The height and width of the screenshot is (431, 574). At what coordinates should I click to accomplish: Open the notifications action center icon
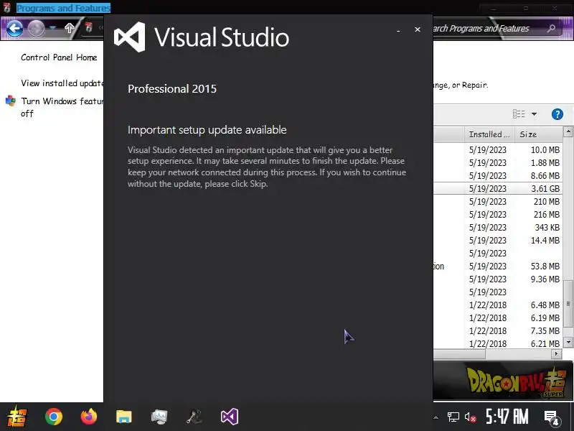[x=551, y=417]
